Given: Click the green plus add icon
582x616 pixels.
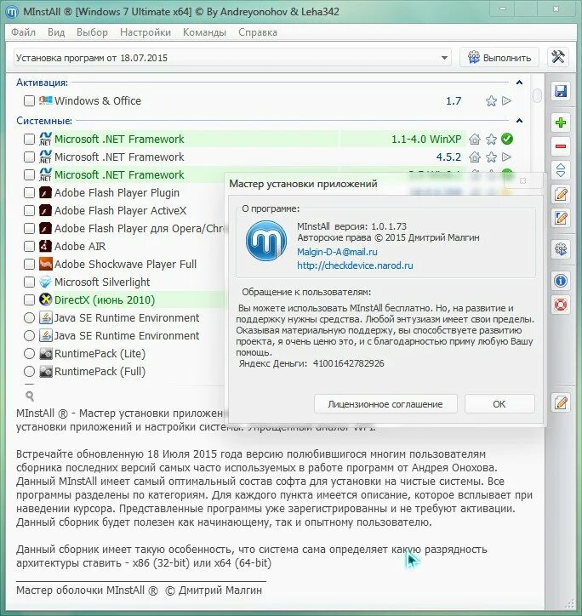Looking at the screenshot, I should [x=561, y=123].
